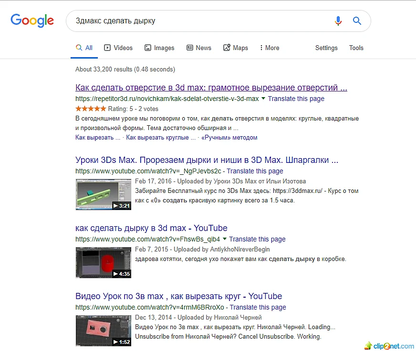Screen dimensions: 416x351
Task: Play the 1:52 video thumbnail
Action: pos(104,331)
